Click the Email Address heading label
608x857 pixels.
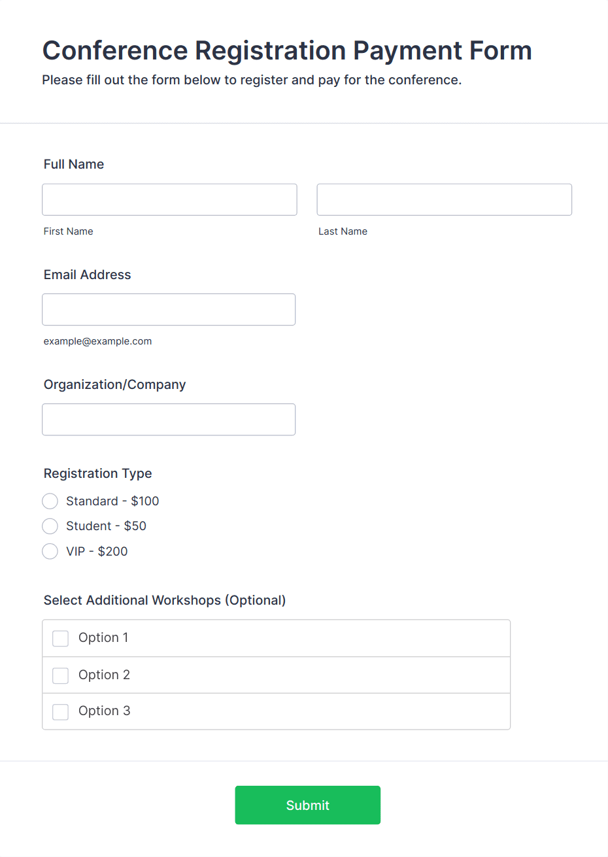pyautogui.click(x=87, y=275)
